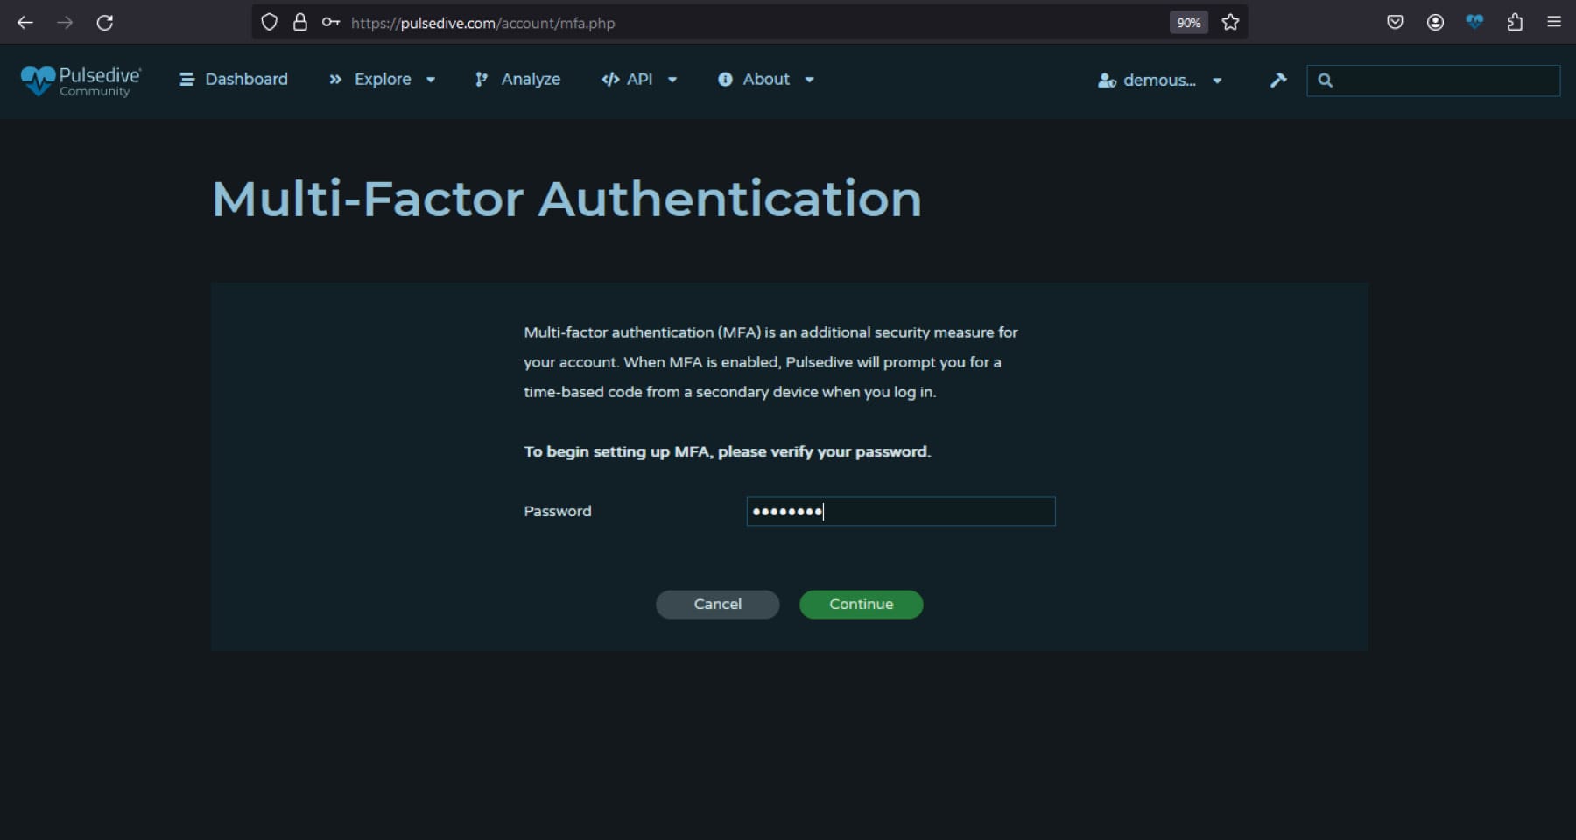Click the search magnifier icon

1326,80
